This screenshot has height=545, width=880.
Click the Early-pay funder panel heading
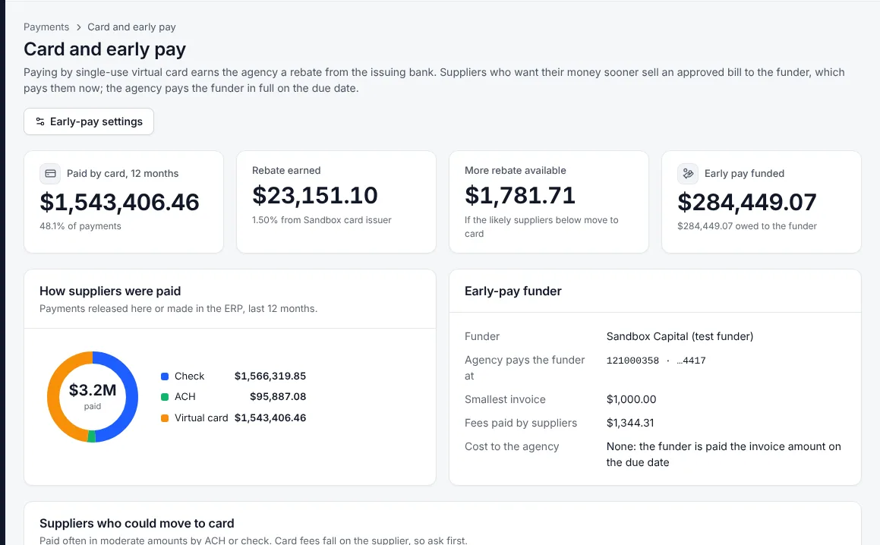(513, 291)
